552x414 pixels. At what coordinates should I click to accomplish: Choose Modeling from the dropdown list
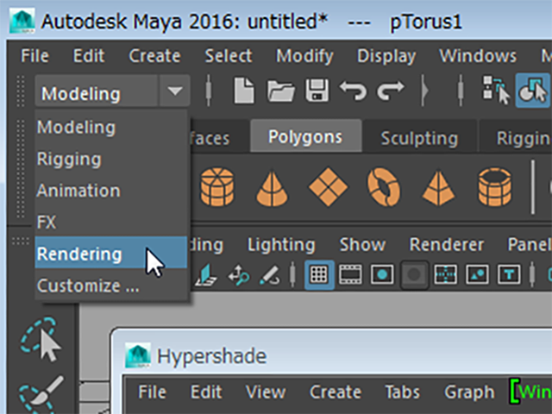[111, 127]
